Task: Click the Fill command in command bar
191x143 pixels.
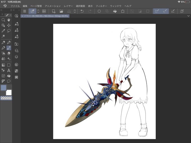Action: click(115, 11)
